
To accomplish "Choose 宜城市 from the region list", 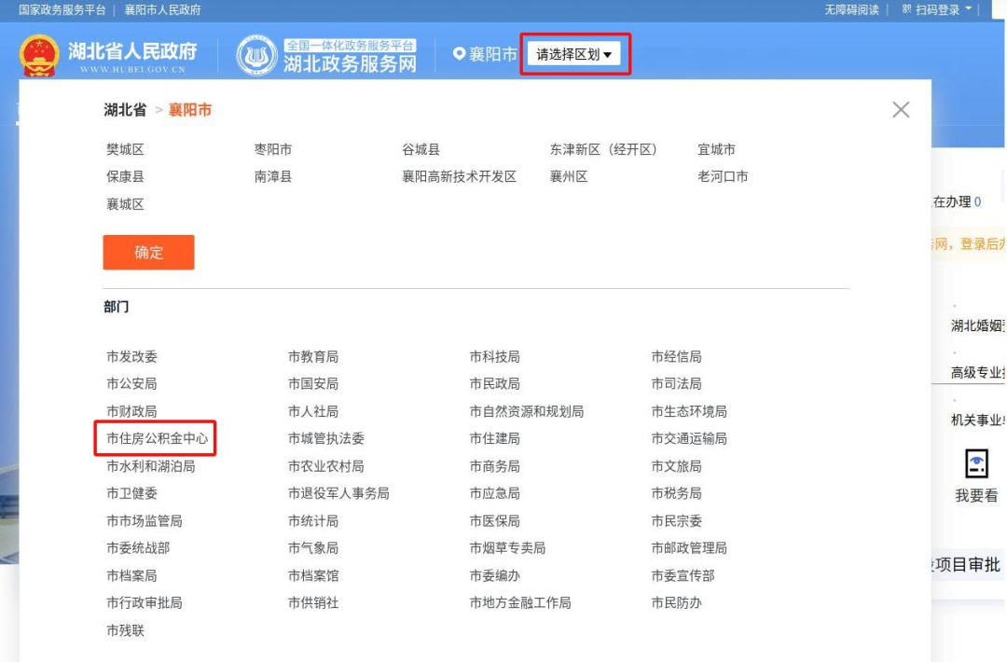I will click(717, 149).
